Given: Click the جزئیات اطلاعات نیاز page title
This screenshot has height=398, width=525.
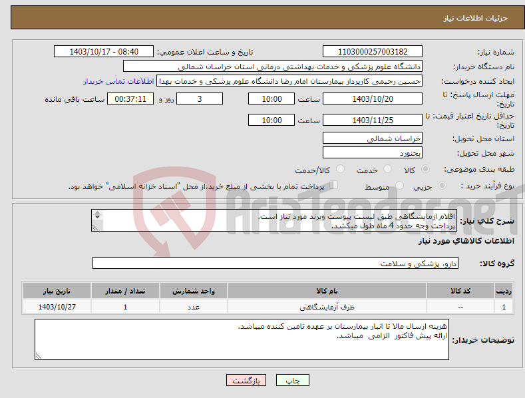Looking at the screenshot, I should tap(476, 18).
